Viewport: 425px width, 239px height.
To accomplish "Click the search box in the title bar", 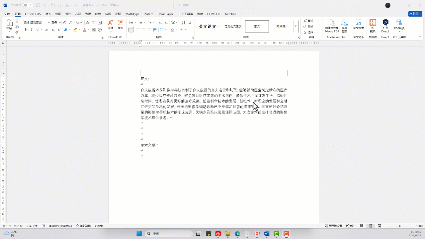I will (x=214, y=5).
